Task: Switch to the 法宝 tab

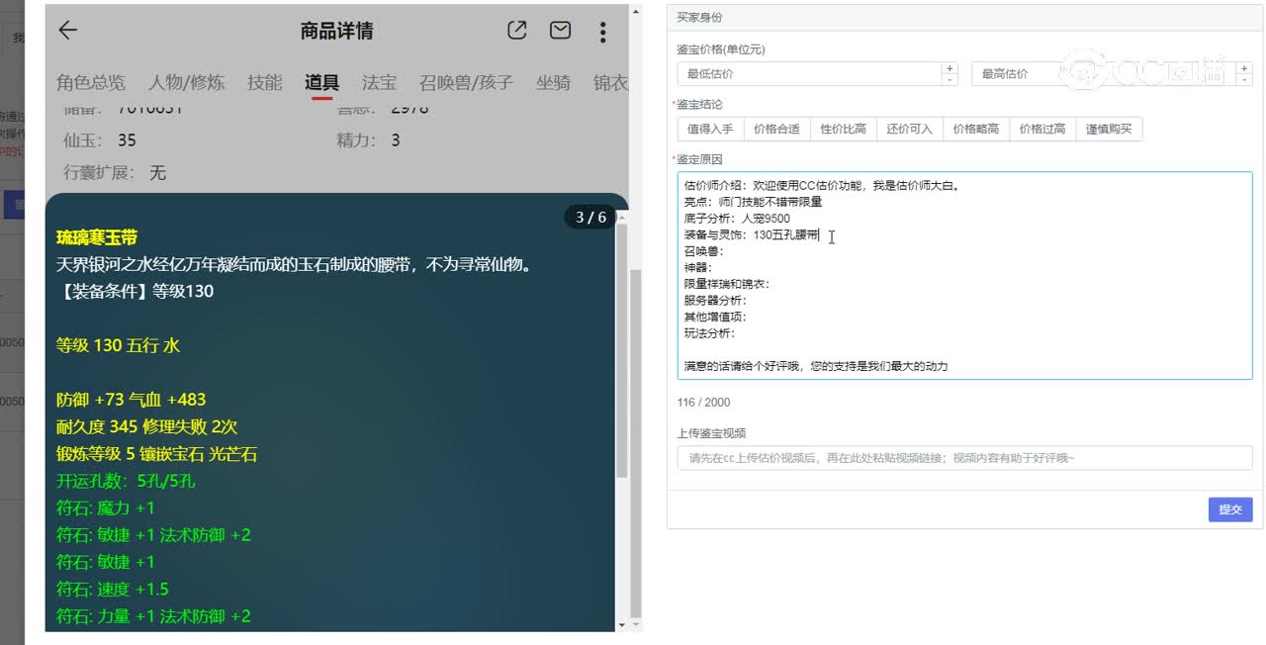Action: tap(379, 82)
